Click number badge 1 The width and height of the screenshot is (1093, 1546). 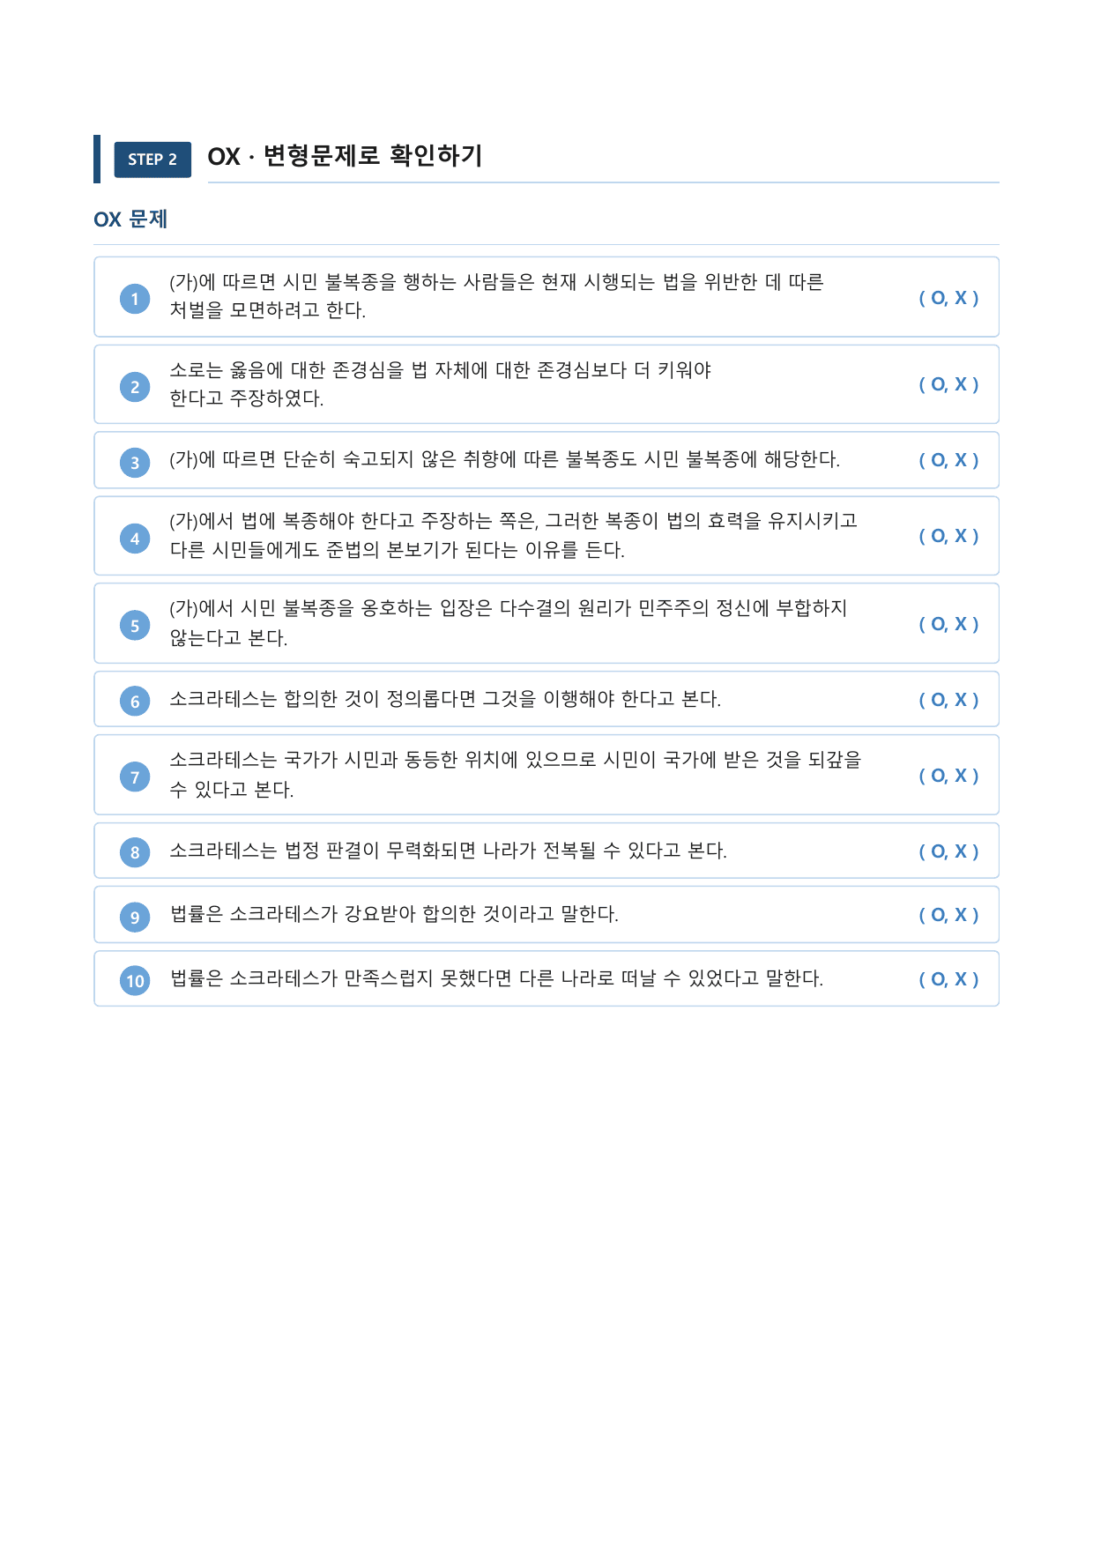tap(135, 299)
